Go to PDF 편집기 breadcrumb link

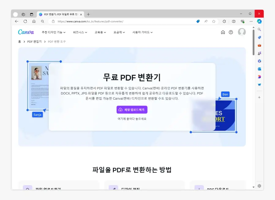[x=34, y=41]
